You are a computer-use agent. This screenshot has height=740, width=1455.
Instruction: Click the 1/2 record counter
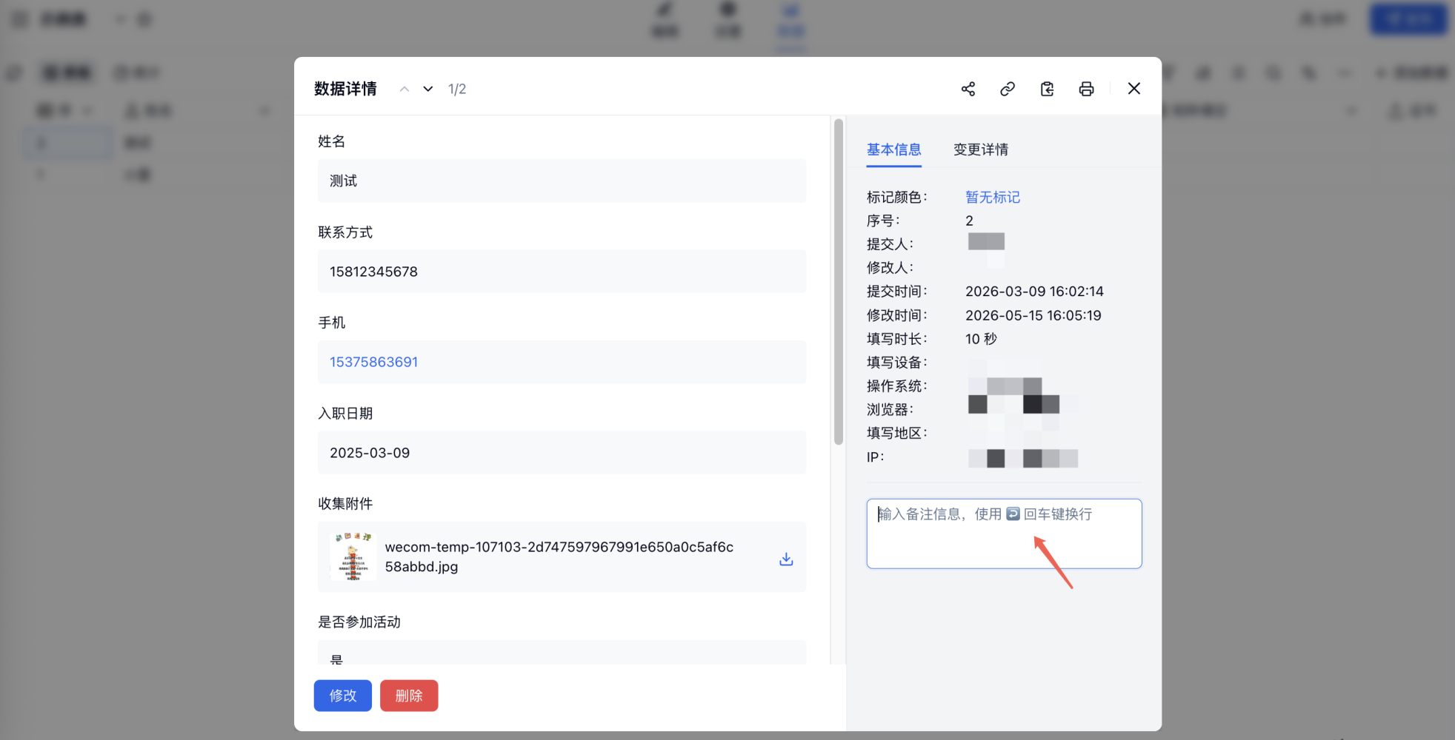457,89
